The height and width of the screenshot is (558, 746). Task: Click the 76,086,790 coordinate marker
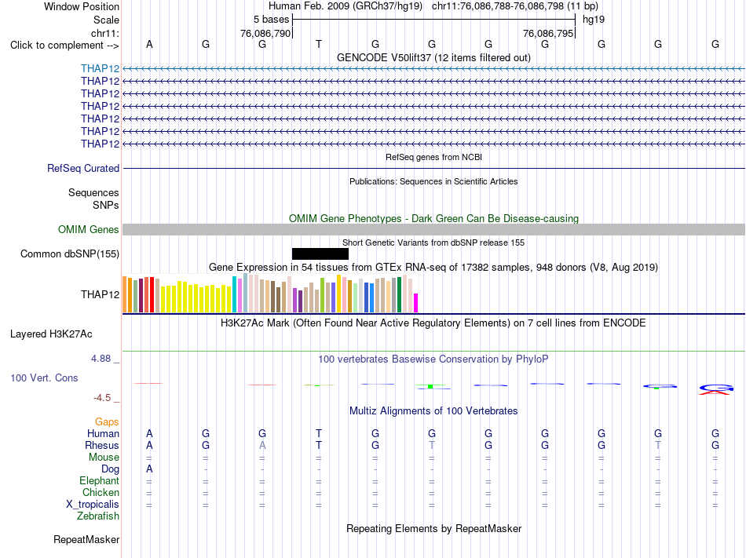[x=265, y=33]
